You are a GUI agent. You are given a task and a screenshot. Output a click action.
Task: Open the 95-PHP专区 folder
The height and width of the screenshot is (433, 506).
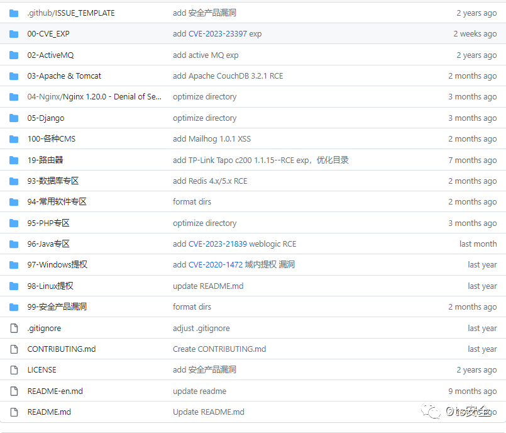point(48,223)
